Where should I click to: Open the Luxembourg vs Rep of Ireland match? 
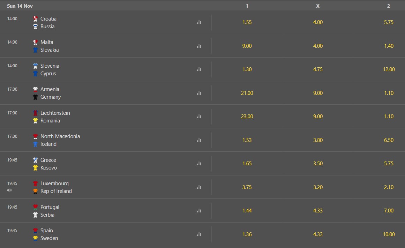[56, 187]
